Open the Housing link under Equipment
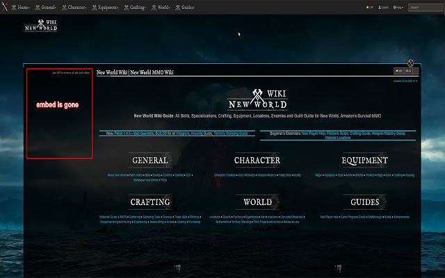Viewport: 445px width, 278px height. (410, 175)
